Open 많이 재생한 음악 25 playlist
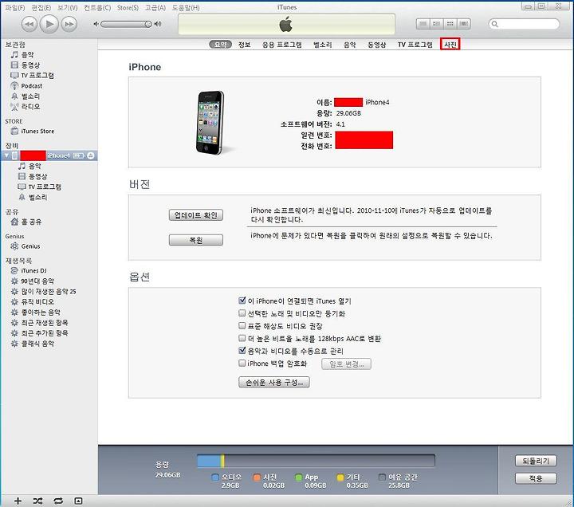 click(x=49, y=292)
